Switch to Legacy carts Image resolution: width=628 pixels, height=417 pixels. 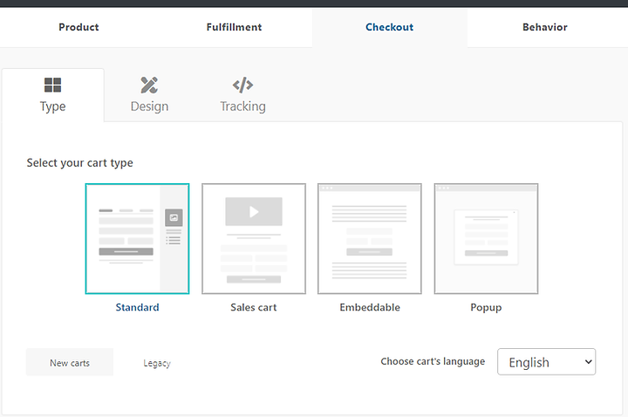(x=157, y=363)
